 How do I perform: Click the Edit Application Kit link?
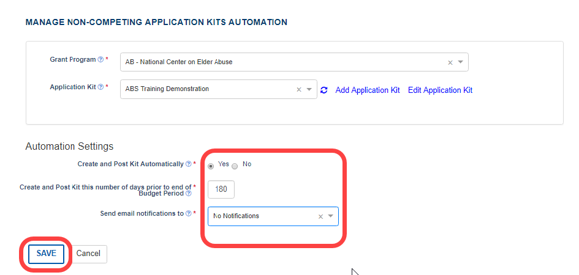click(x=440, y=90)
